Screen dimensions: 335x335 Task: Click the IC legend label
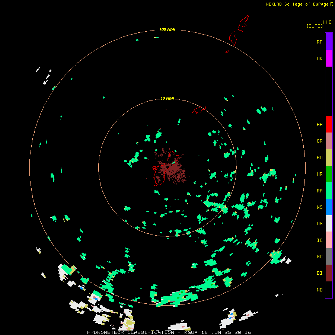(x=319, y=240)
